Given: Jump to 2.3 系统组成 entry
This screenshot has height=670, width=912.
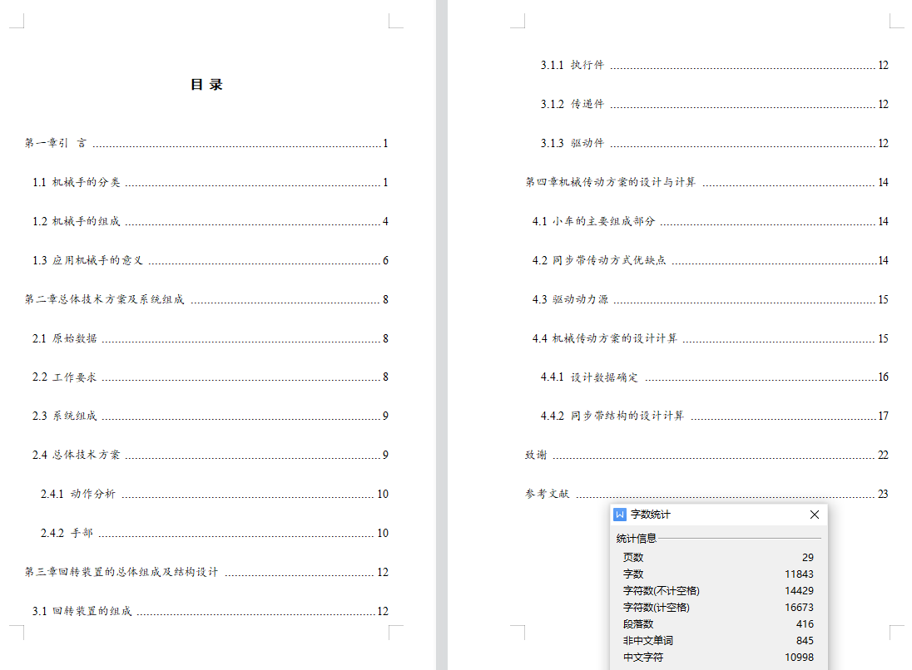Looking at the screenshot, I should click(65, 416).
